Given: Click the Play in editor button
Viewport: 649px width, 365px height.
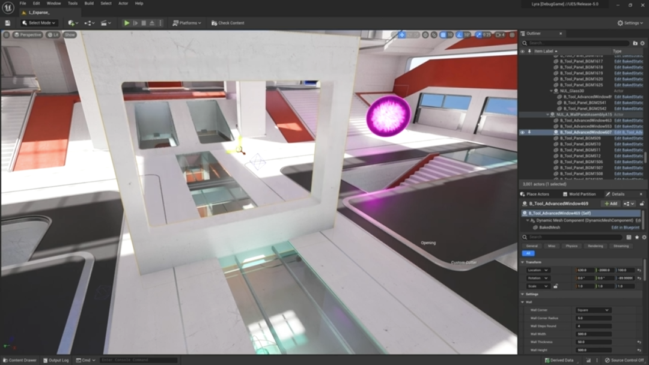Looking at the screenshot, I should 126,23.
